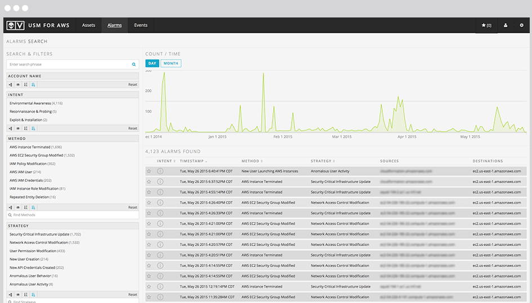532x303 pixels.
Task: Click the Strategy alphabetical sort icon
Action: coord(25,295)
